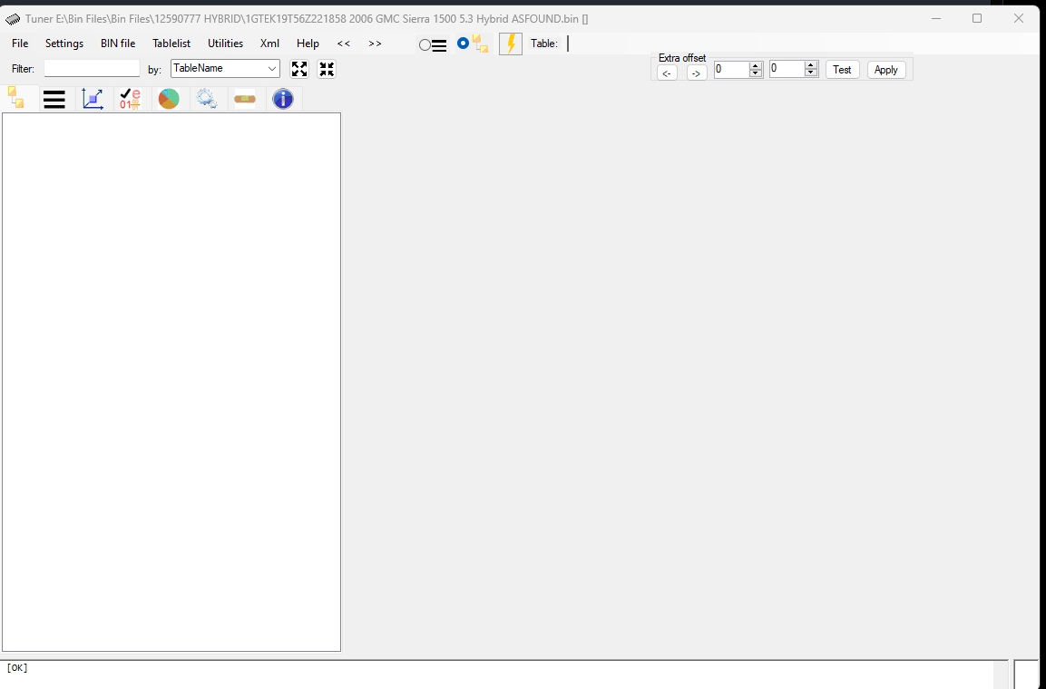This screenshot has width=1046, height=689.
Task: Open the Help menu
Action: click(x=308, y=44)
